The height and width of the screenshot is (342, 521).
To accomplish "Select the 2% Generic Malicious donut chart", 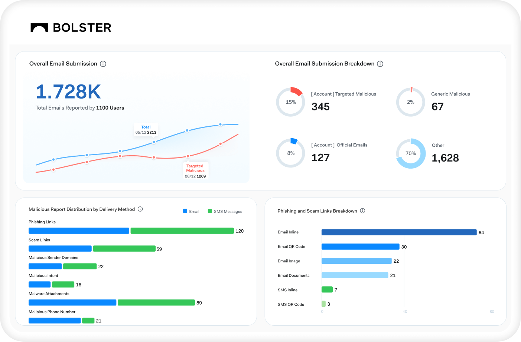I will point(410,102).
